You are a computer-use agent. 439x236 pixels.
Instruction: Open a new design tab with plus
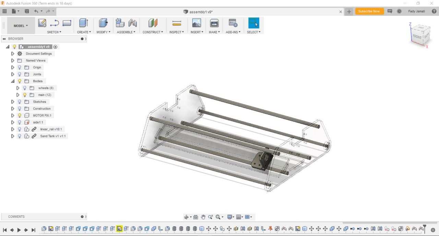(349, 11)
